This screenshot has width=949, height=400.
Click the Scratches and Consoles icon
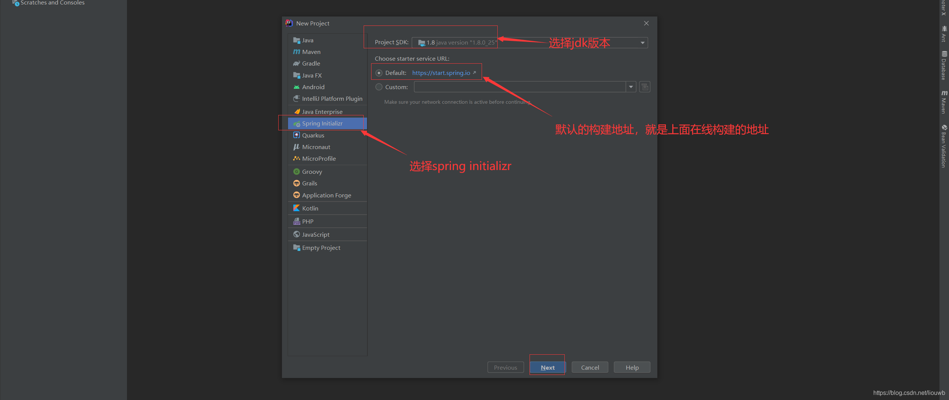[16, 3]
